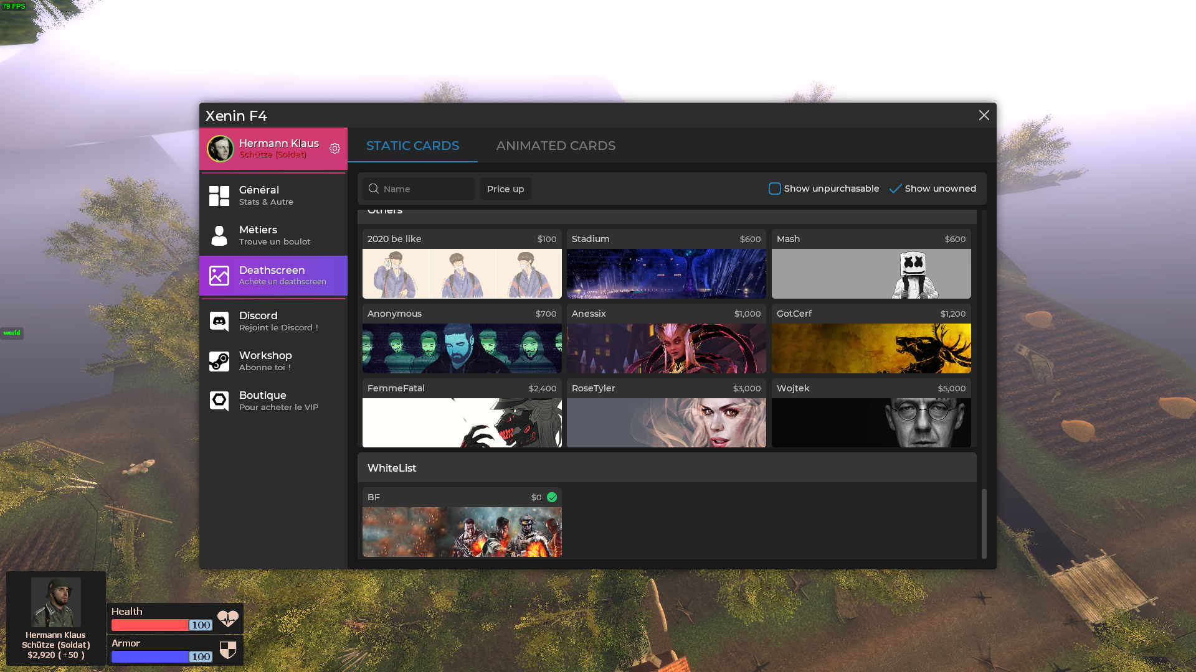Click the Deathscreen image icon

coord(219,276)
